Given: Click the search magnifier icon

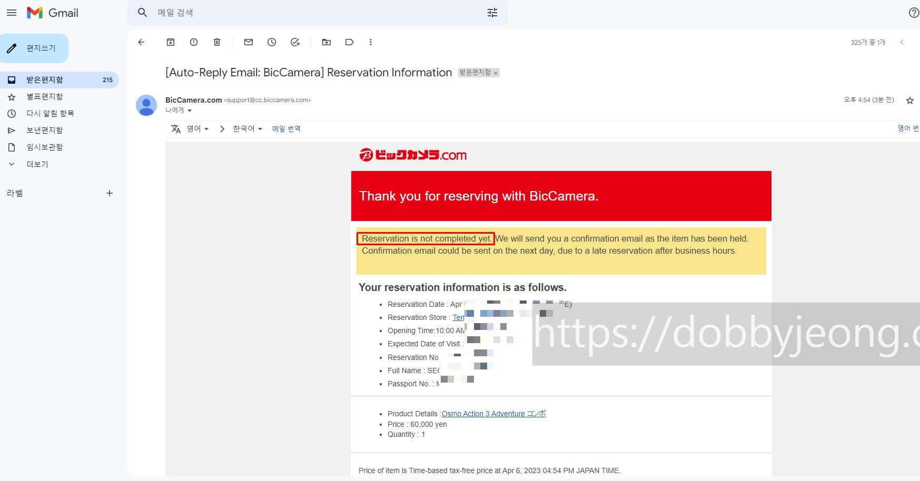Looking at the screenshot, I should pos(142,13).
